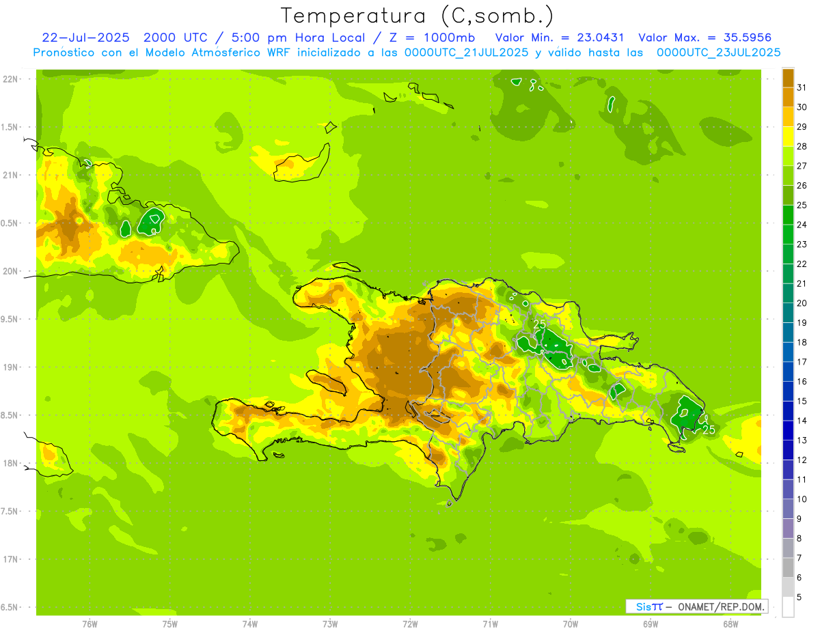Click the '2000 UTC' time label
The image size is (820, 633).
pyautogui.click(x=175, y=38)
